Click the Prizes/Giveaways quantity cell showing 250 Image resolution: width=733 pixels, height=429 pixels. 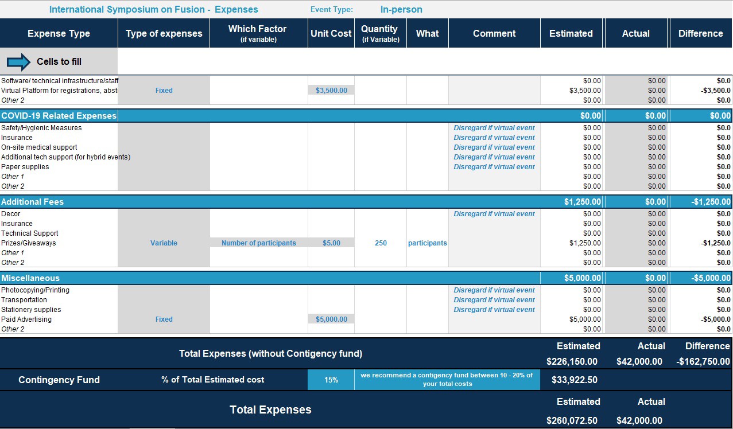click(x=381, y=243)
